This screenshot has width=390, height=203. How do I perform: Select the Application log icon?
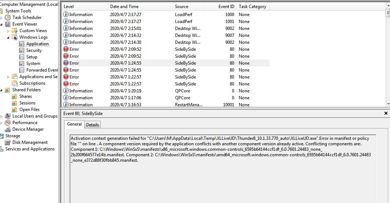tap(22, 44)
